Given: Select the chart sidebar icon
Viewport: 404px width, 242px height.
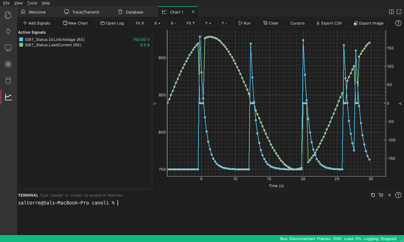Looking at the screenshot, I should (8, 97).
